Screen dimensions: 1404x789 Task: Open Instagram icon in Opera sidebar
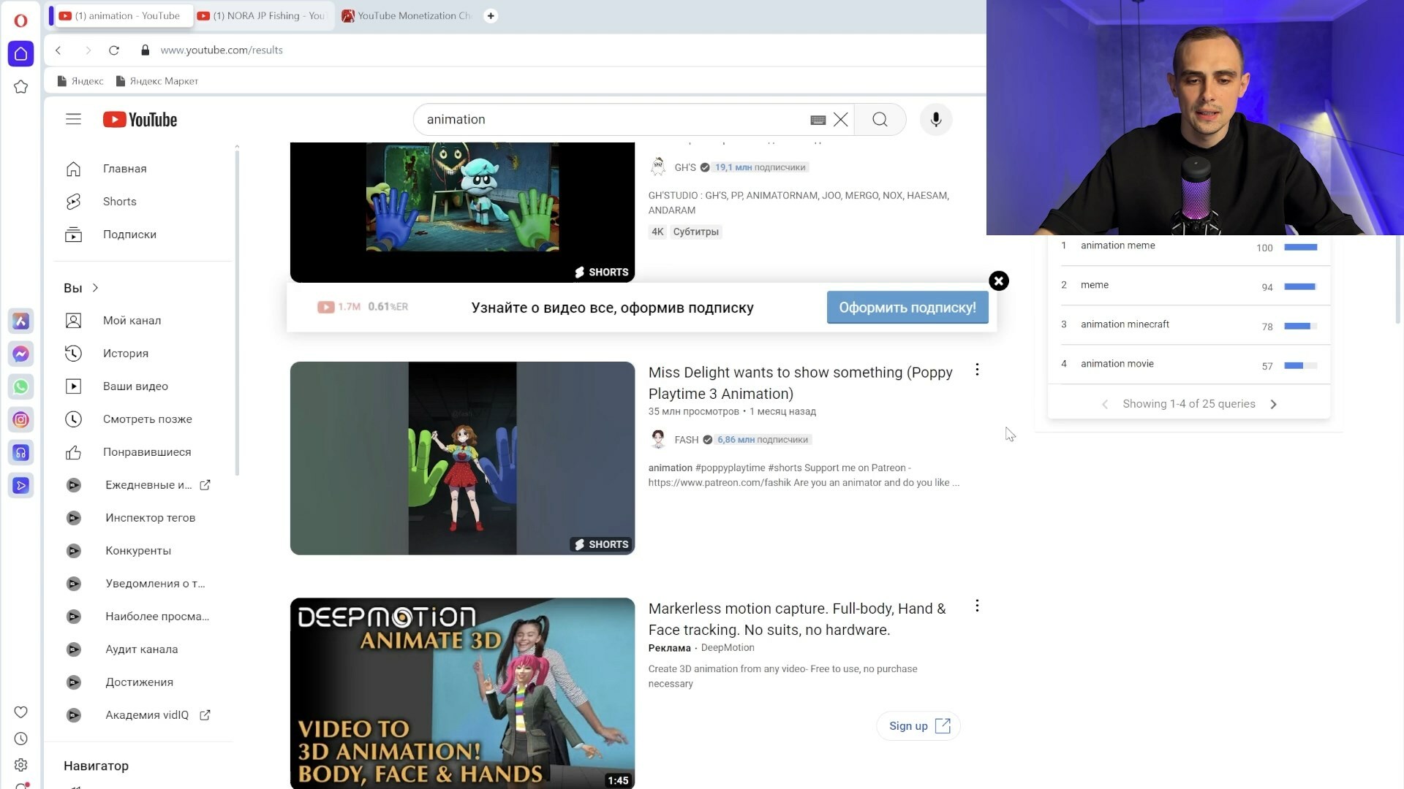pyautogui.click(x=20, y=419)
